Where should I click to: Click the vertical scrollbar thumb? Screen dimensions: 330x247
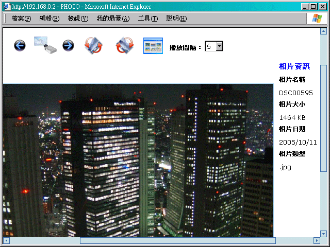click(x=323, y=118)
